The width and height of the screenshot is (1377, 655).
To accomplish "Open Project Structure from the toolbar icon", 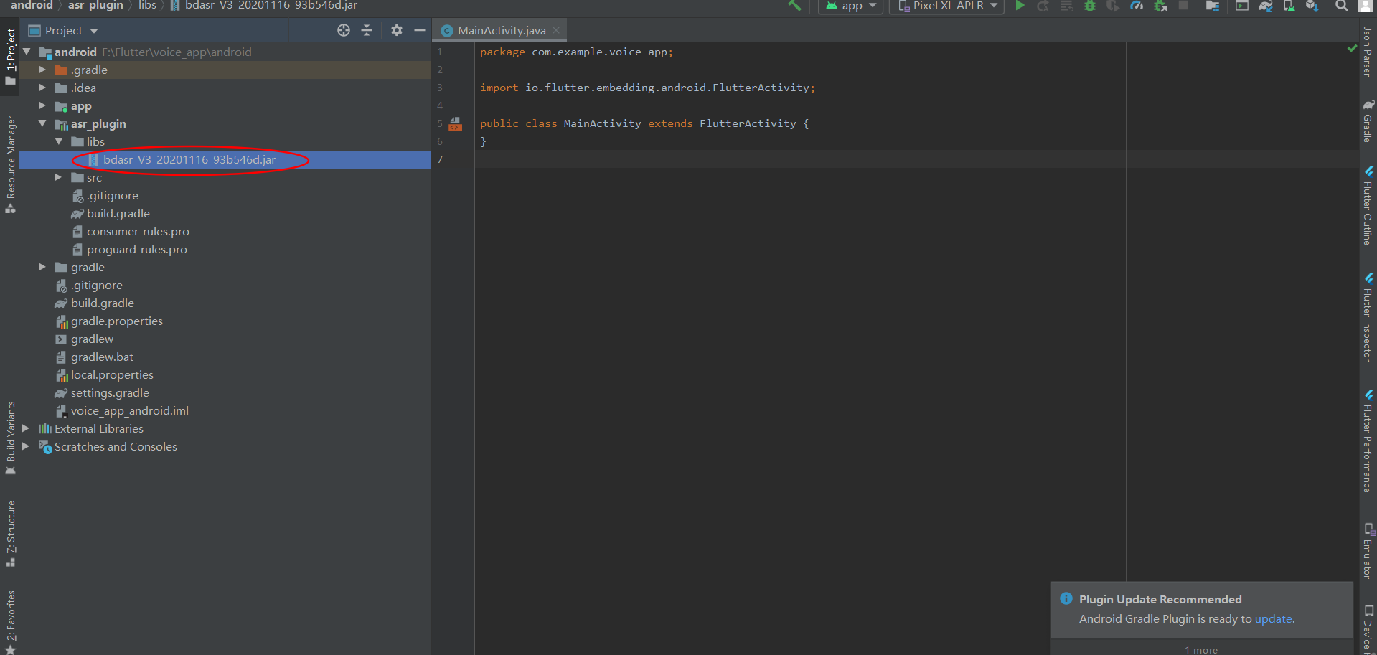I will [1213, 6].
